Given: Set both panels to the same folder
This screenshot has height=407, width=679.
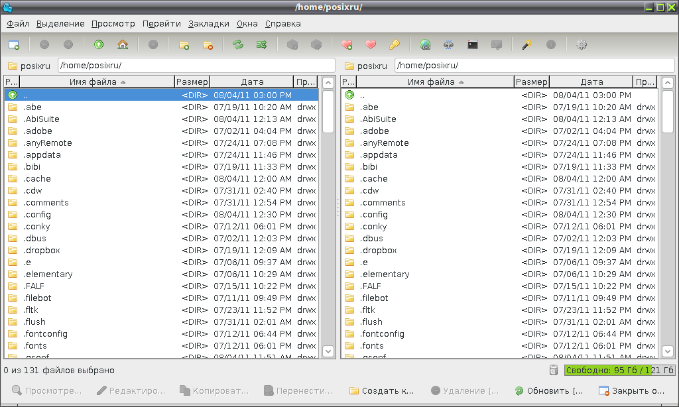Looking at the screenshot, I should point(261,44).
